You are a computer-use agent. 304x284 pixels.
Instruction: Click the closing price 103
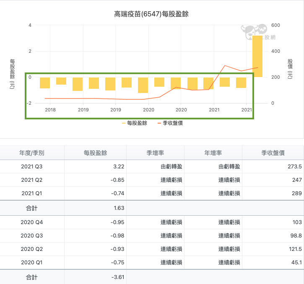click(297, 222)
